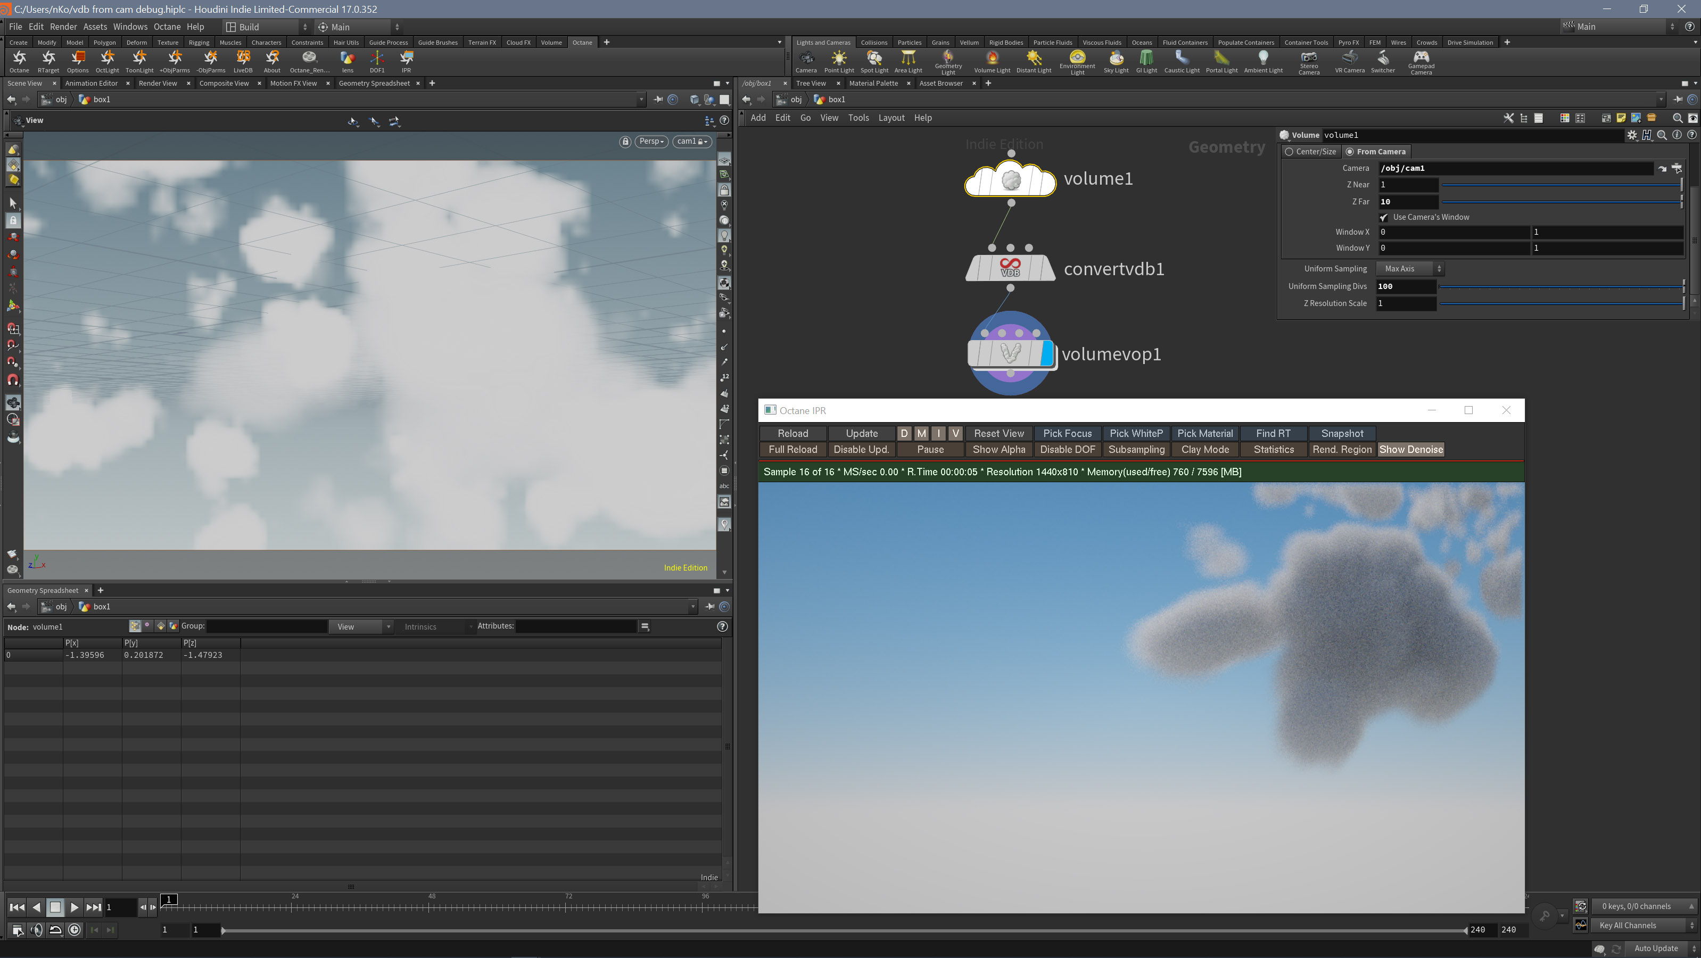
Task: Open the Uniform Sampling Max Axis dropdown
Action: [1409, 269]
